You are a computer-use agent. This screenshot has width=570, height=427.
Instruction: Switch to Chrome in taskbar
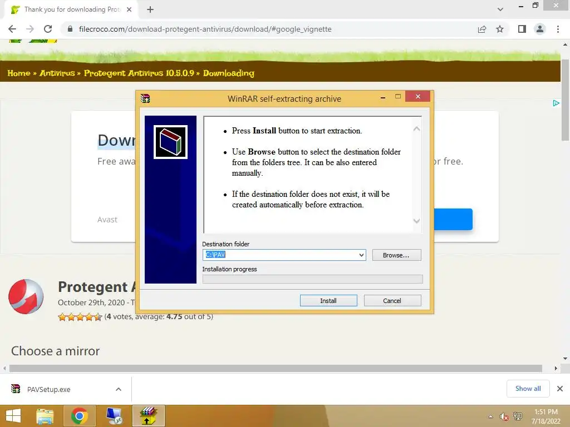[x=80, y=416]
